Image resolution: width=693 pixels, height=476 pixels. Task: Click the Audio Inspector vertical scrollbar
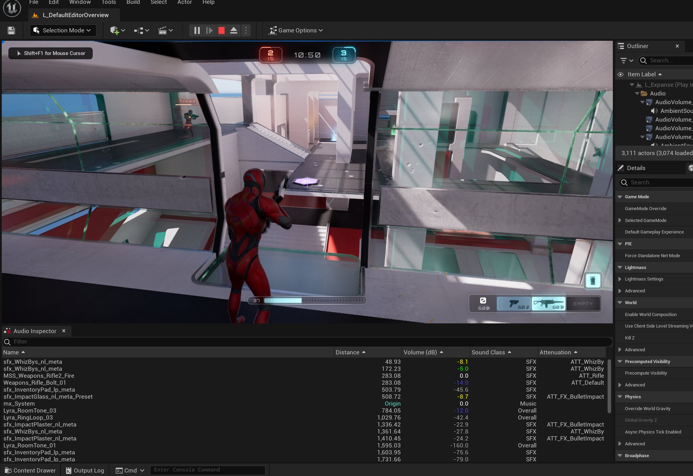click(609, 386)
